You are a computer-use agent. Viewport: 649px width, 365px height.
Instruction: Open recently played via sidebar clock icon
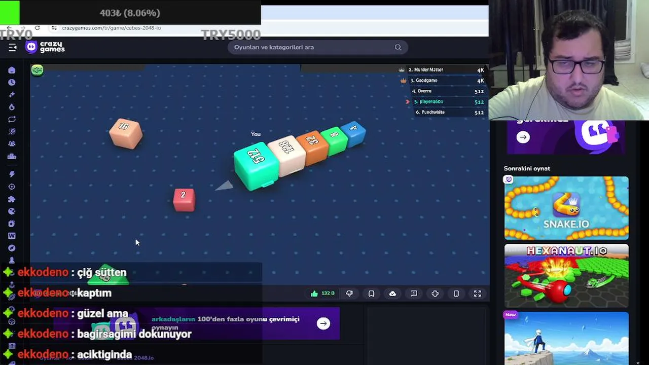(12, 82)
